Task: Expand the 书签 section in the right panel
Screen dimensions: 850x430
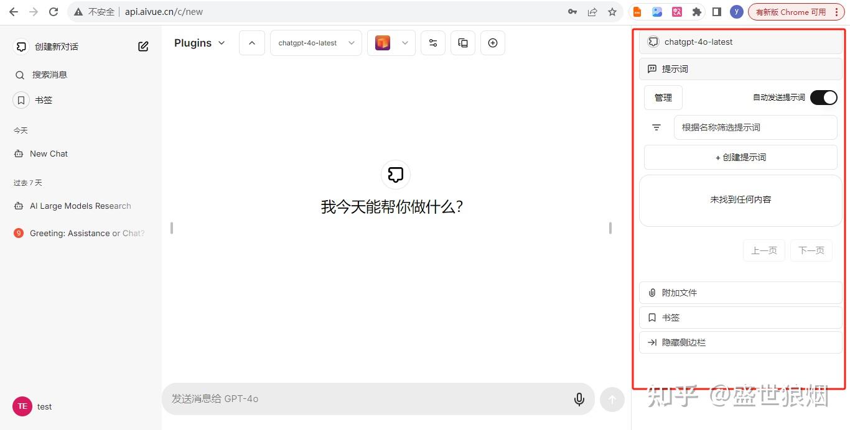Action: (x=740, y=318)
